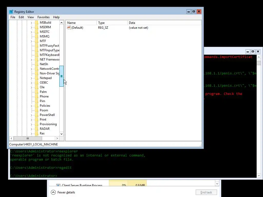Click the (Default) string value icon

click(69, 28)
